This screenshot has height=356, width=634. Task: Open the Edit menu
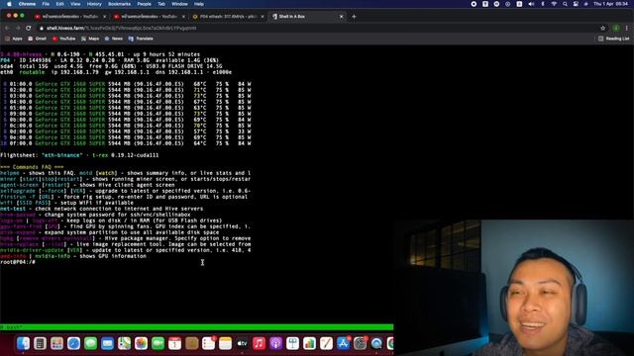tap(59, 4)
